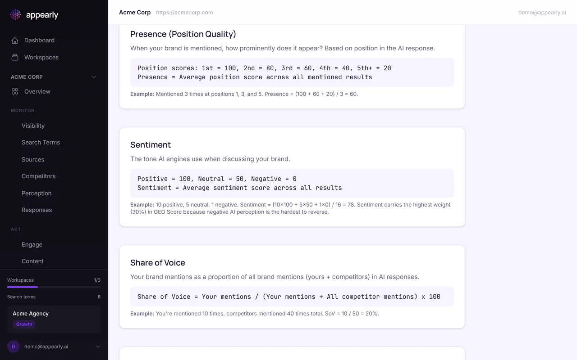This screenshot has height=360, width=577.
Task: Go to Search Terms
Action: (x=41, y=142)
